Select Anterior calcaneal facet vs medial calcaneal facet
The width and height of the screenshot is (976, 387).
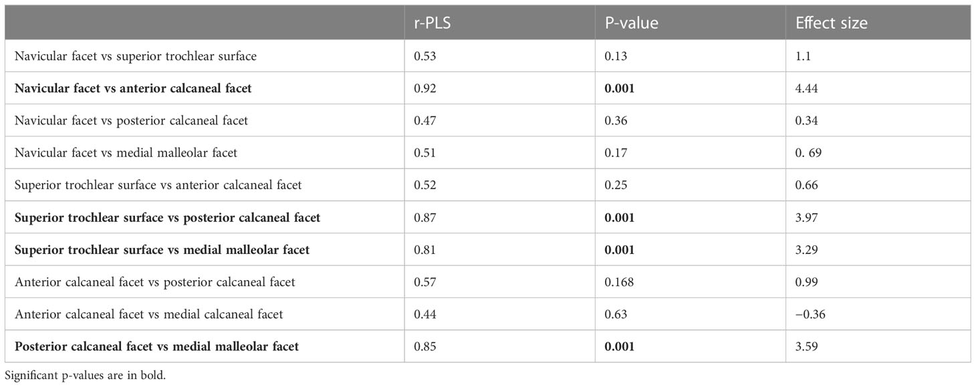pyautogui.click(x=148, y=314)
